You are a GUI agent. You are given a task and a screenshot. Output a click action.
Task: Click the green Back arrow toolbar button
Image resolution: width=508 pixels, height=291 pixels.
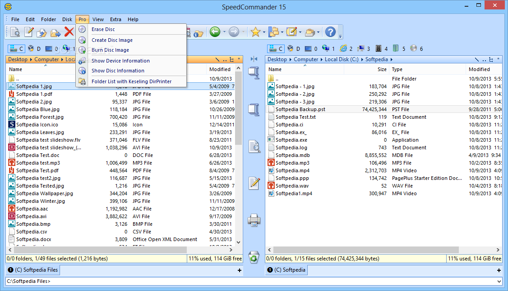coord(215,31)
